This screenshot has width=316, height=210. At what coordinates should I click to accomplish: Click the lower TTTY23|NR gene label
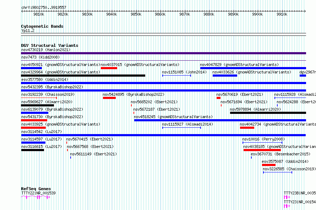tap(300, 202)
